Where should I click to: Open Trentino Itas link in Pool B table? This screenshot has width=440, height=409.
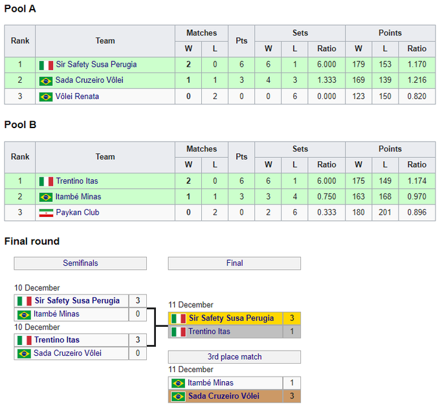click(x=77, y=181)
